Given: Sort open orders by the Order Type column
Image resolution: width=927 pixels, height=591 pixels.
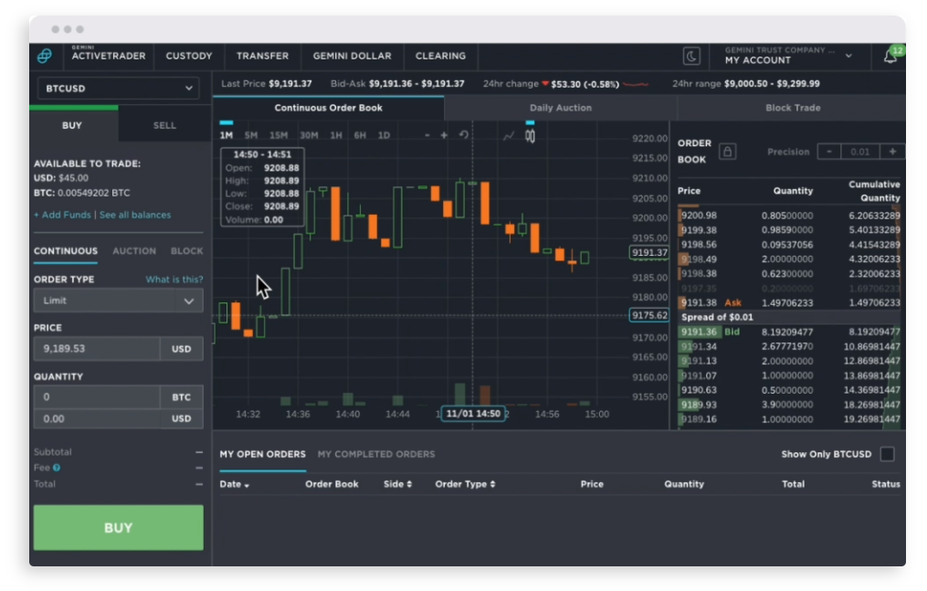Looking at the screenshot, I should click(x=465, y=484).
